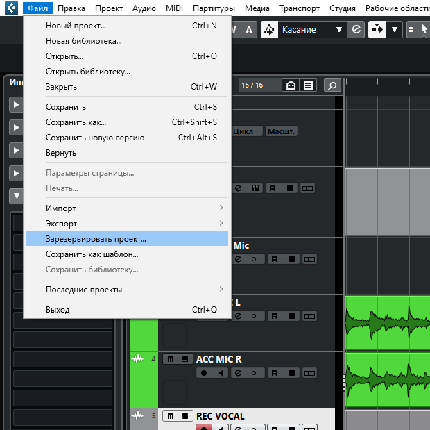Expand the Экспорт submenu arrow
Screen dimensions: 430x430
pyautogui.click(x=221, y=223)
